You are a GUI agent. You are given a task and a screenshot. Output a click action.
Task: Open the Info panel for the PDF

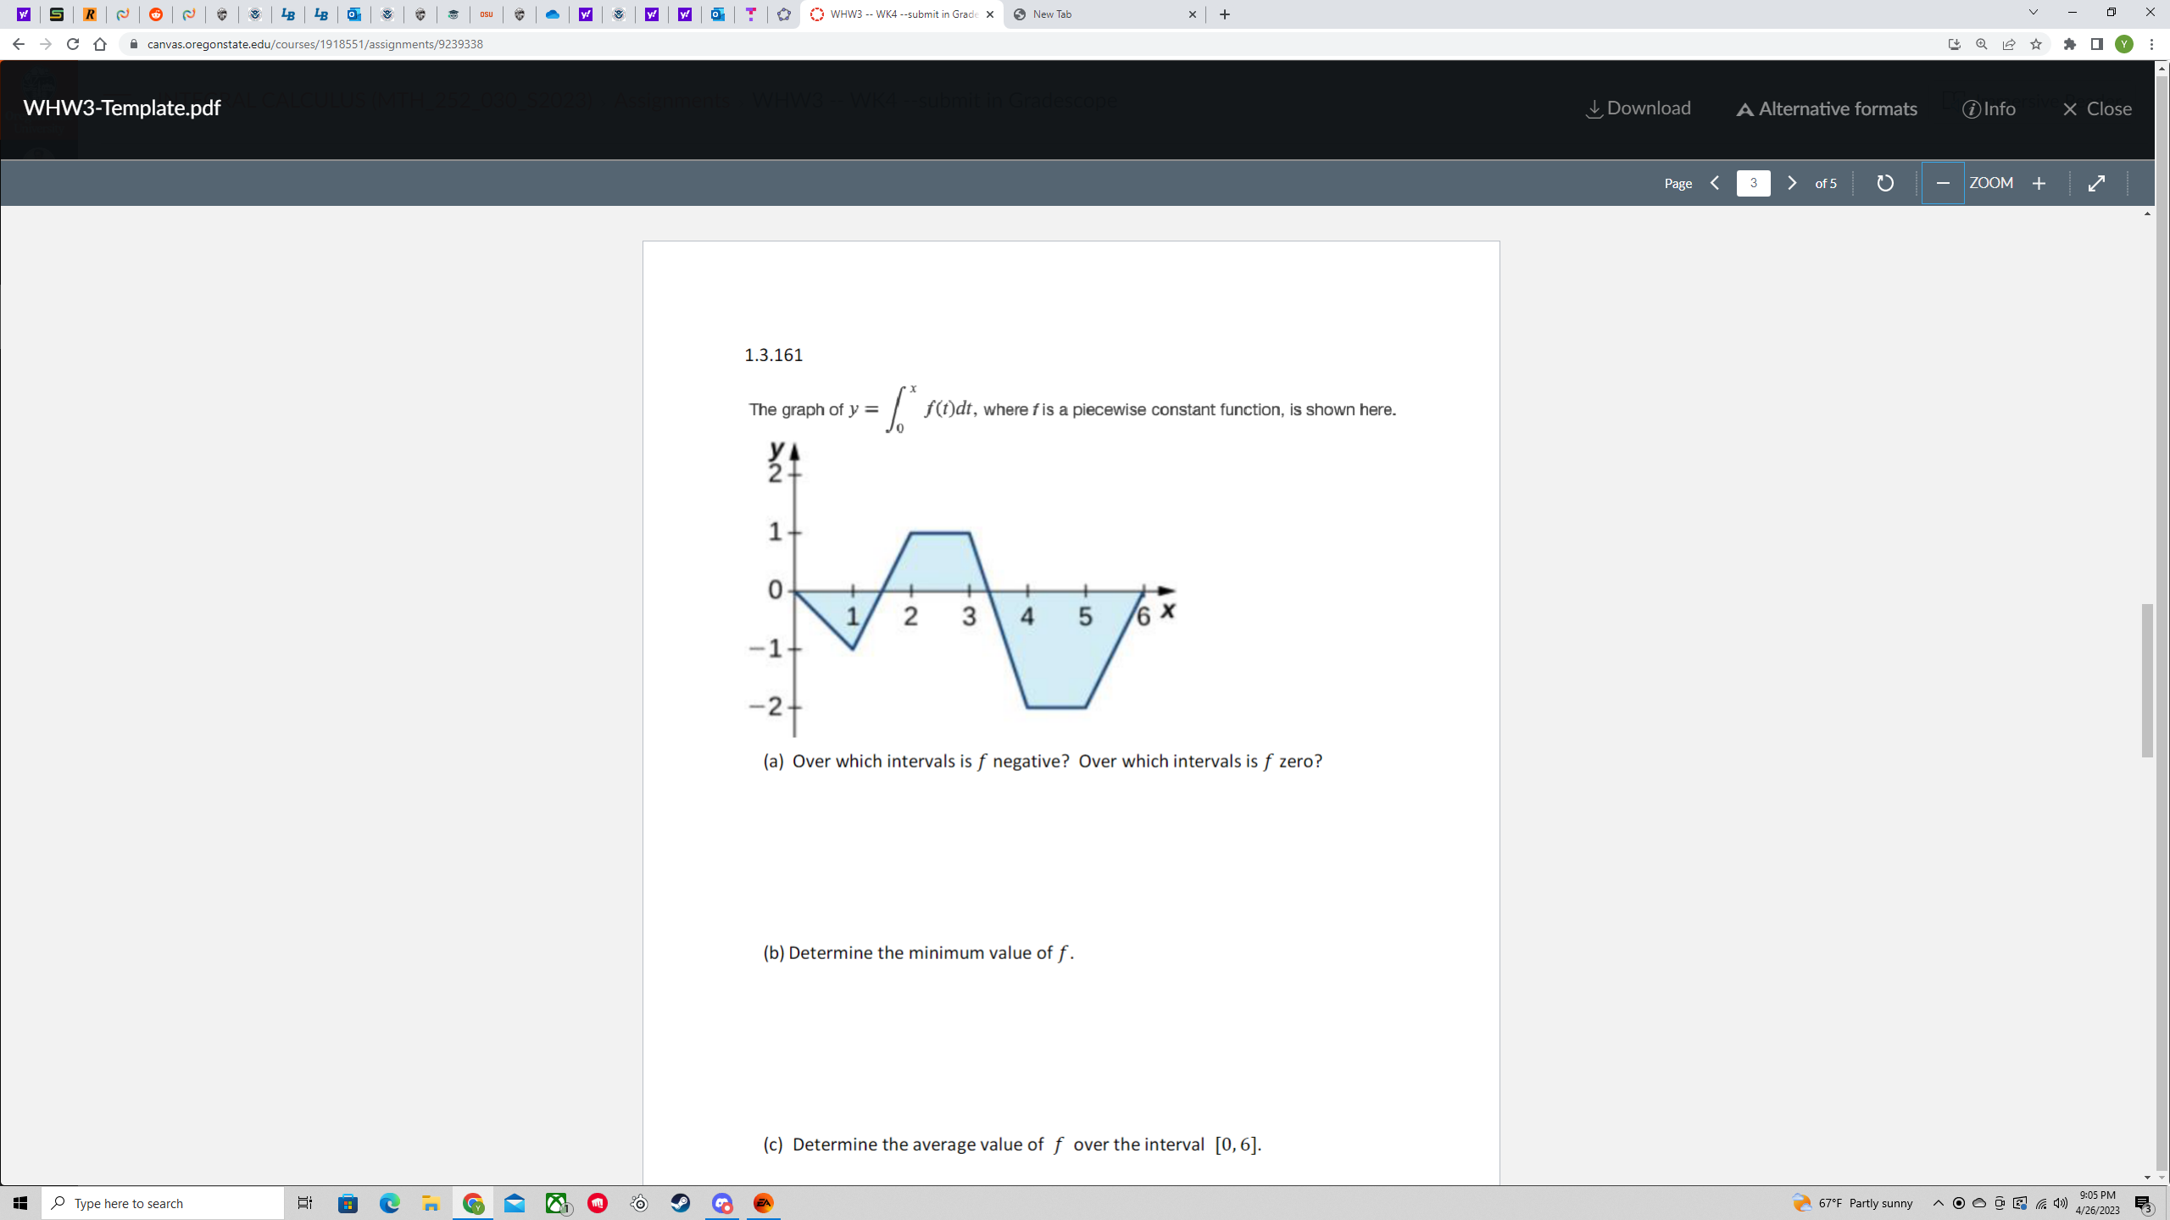pos(1989,108)
